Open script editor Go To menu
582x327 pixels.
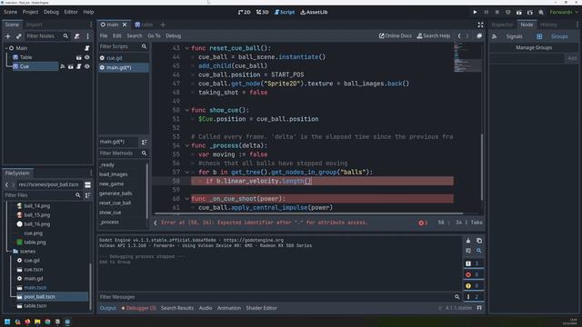[x=154, y=36]
